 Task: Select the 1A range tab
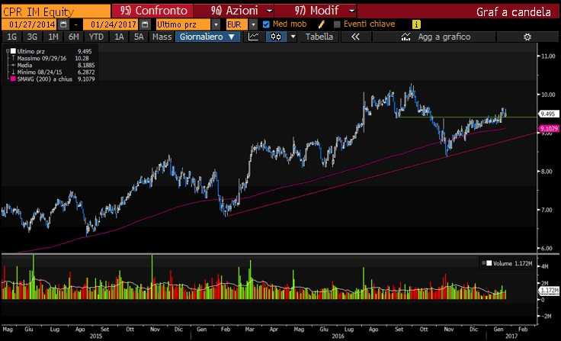[x=119, y=37]
